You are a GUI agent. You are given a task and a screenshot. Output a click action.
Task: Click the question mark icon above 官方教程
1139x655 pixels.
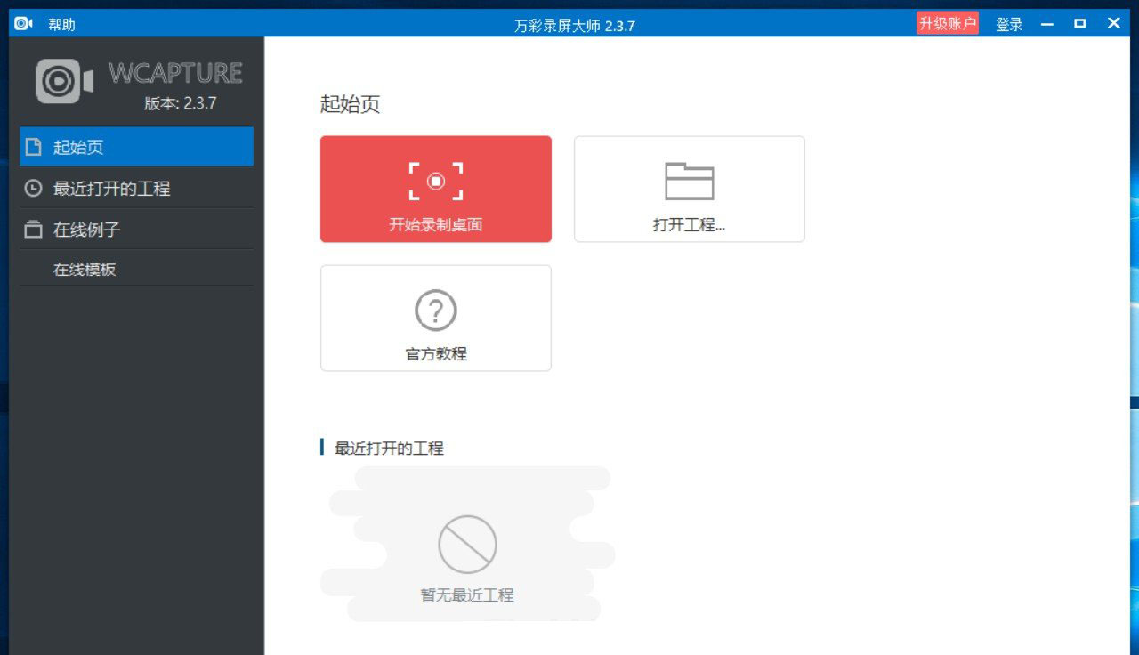(436, 311)
